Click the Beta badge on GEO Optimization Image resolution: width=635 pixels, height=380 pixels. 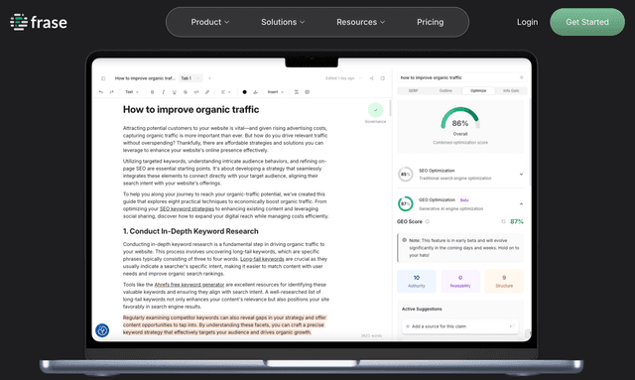[464, 200]
